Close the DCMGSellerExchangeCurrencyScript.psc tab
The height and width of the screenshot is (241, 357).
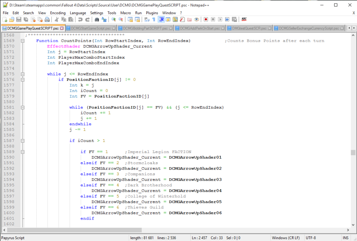point(342,29)
